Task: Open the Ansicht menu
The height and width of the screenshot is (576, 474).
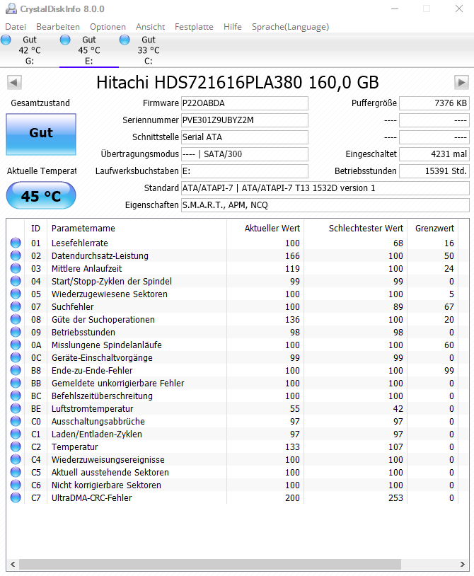Action: pyautogui.click(x=150, y=27)
